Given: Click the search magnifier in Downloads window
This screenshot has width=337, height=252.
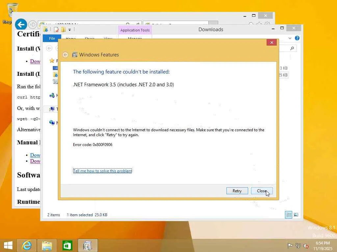Looking at the screenshot, I should click(x=292, y=49).
